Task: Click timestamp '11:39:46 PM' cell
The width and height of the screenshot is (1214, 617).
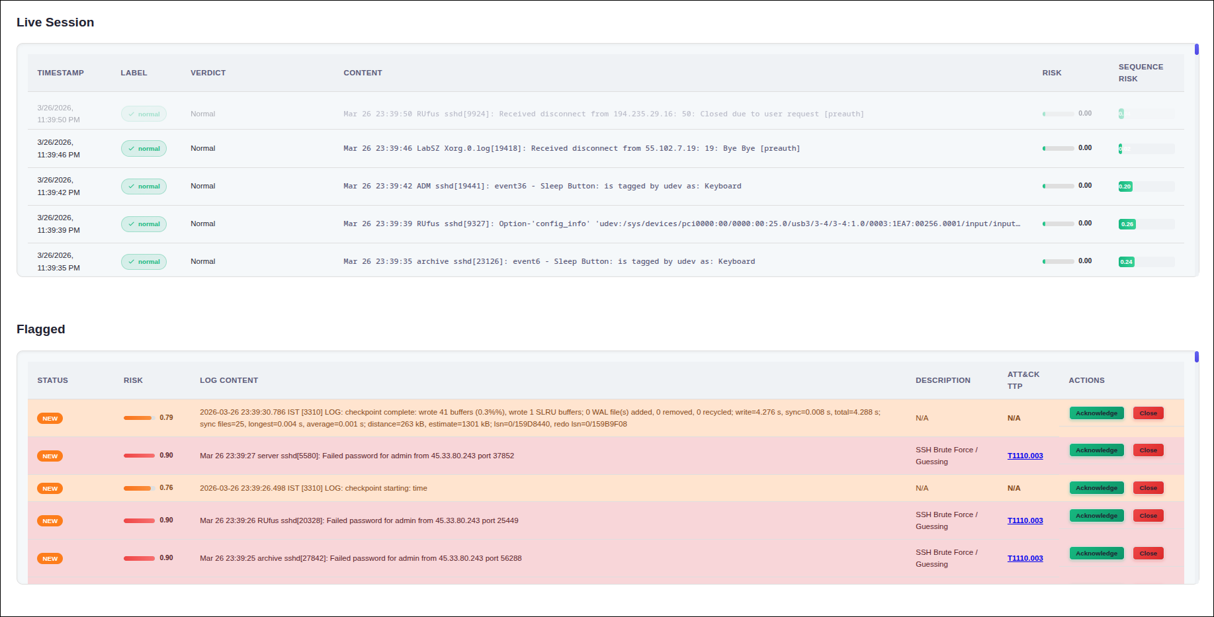Action: (x=58, y=149)
